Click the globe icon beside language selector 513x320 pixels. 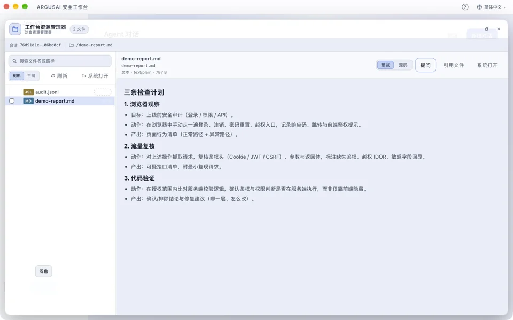click(x=479, y=7)
